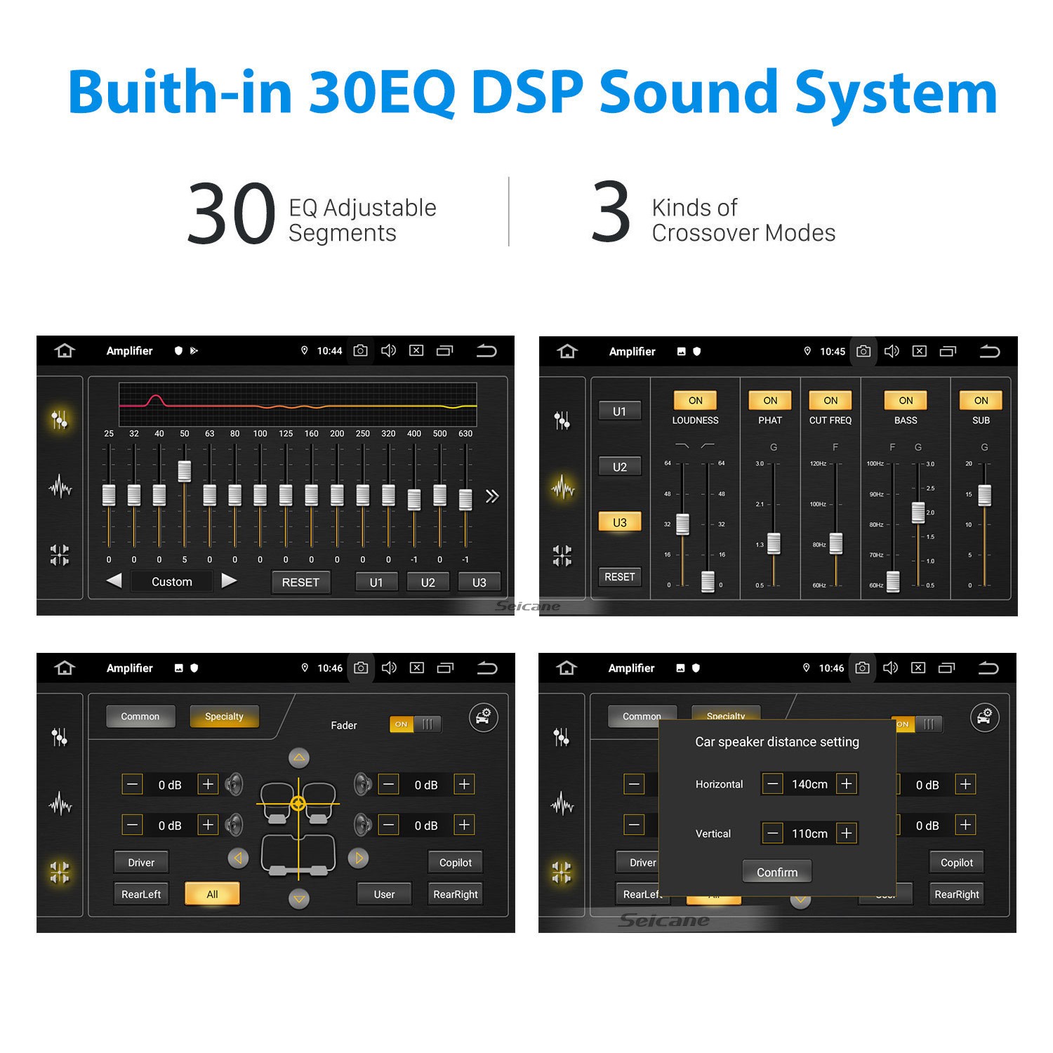The width and height of the screenshot is (1053, 1053).
Task: Adjust the SUB gain slider handle
Action: 985,495
